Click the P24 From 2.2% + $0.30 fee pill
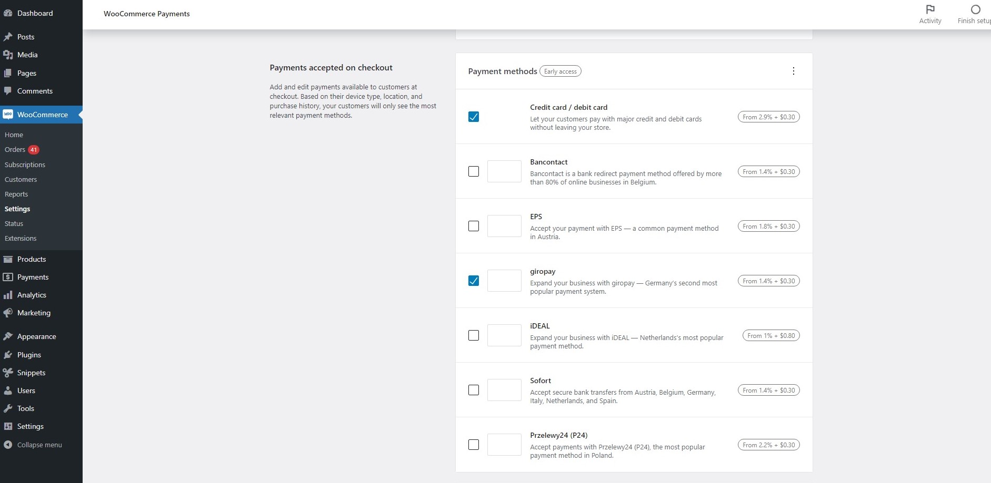991x483 pixels. (769, 445)
